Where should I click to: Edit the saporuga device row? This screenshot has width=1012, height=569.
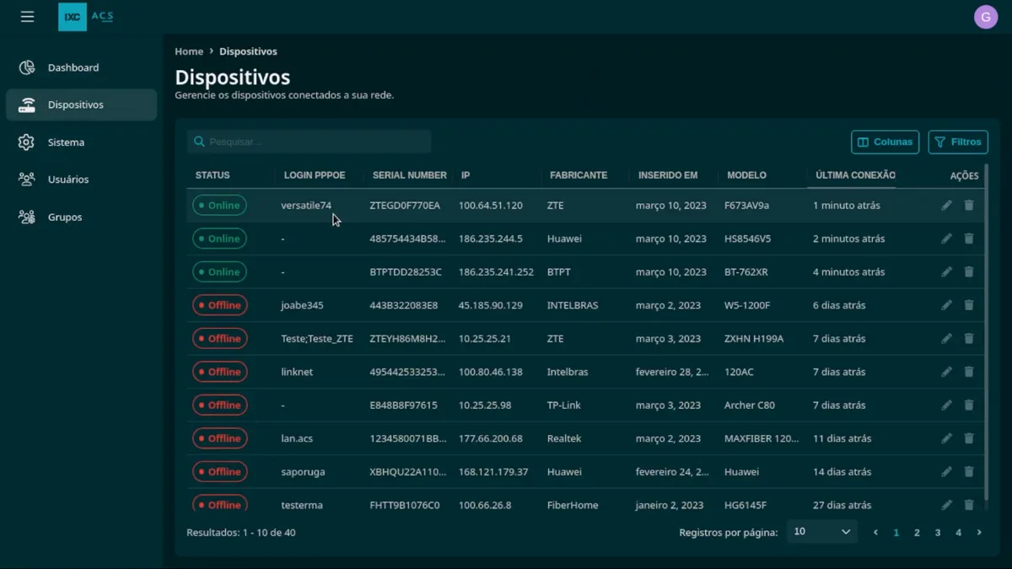947,472
